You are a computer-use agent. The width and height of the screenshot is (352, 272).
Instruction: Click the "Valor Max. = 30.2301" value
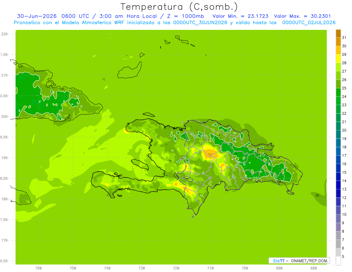click(303, 16)
